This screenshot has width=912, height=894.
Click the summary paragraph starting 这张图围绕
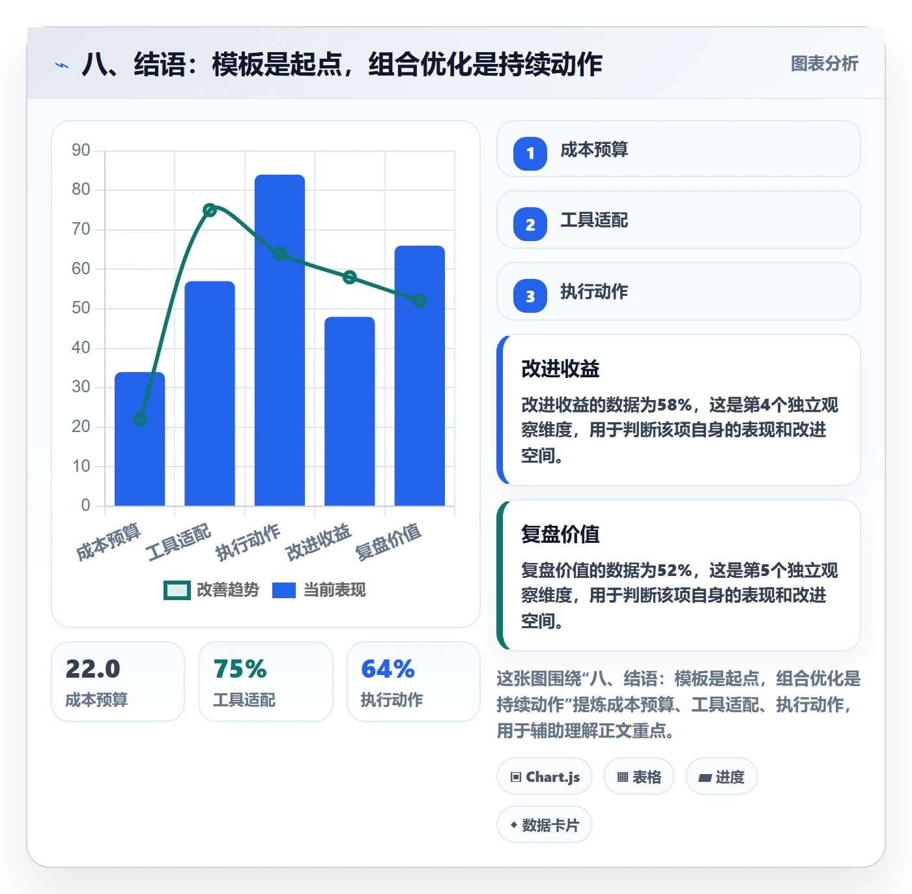coord(678,704)
